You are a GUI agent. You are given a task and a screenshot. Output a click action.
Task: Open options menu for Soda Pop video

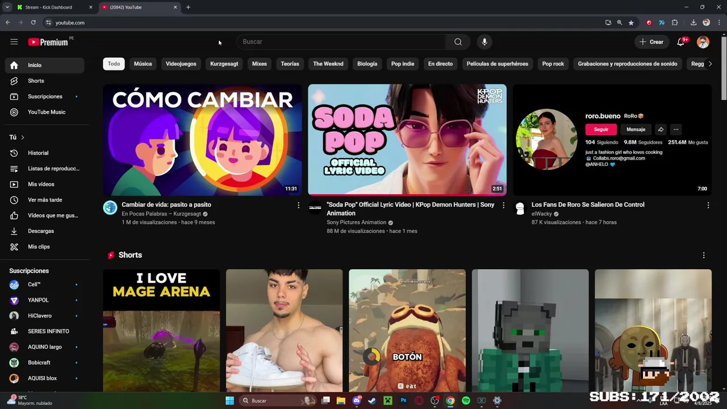503,206
